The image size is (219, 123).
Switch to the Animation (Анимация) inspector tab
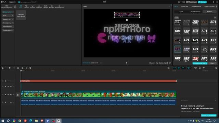click(184, 6)
